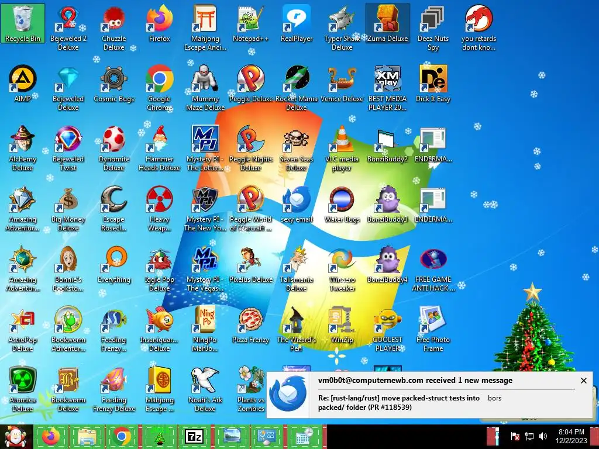599x449 pixels.
Task: Open VLC media player shortcut
Action: click(x=342, y=148)
